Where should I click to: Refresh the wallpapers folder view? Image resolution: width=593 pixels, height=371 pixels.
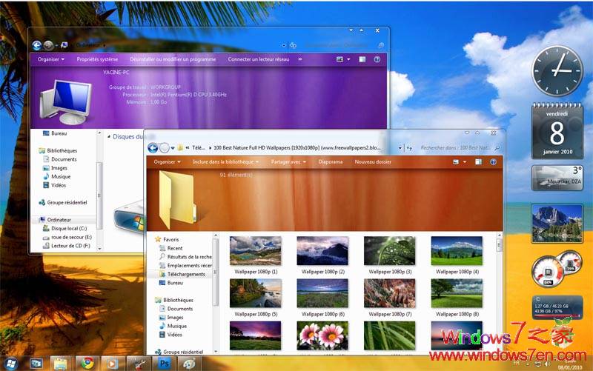pos(409,148)
